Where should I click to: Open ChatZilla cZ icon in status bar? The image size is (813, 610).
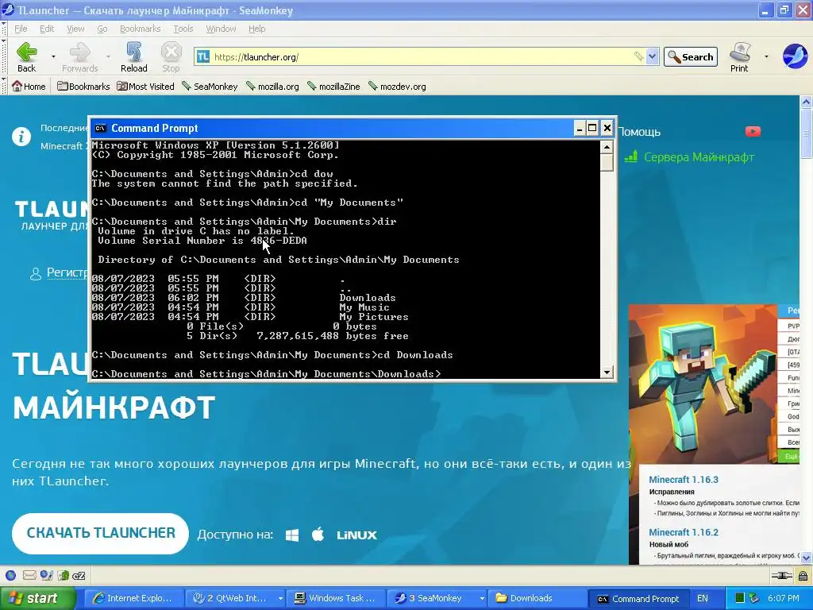[79, 575]
